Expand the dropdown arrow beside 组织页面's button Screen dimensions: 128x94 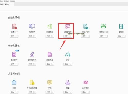[x=53, y=36]
